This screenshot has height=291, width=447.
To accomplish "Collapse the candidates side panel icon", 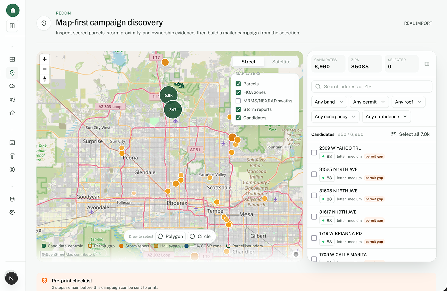I will 427,64.
